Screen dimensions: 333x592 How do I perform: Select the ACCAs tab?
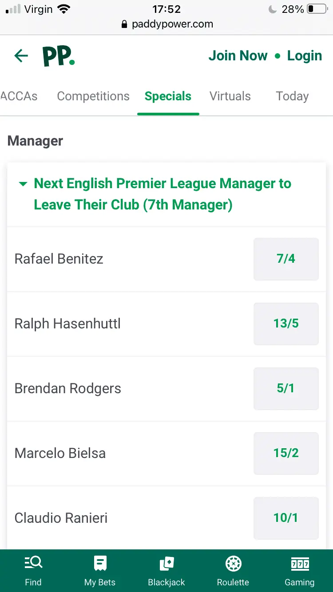pos(19,96)
